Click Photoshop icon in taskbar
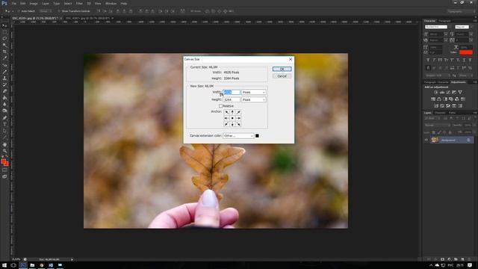Viewport: 478px width, 269px height. pos(23,265)
